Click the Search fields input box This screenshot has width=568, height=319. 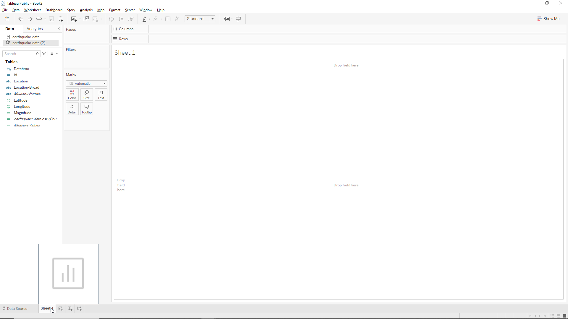[x=21, y=53]
